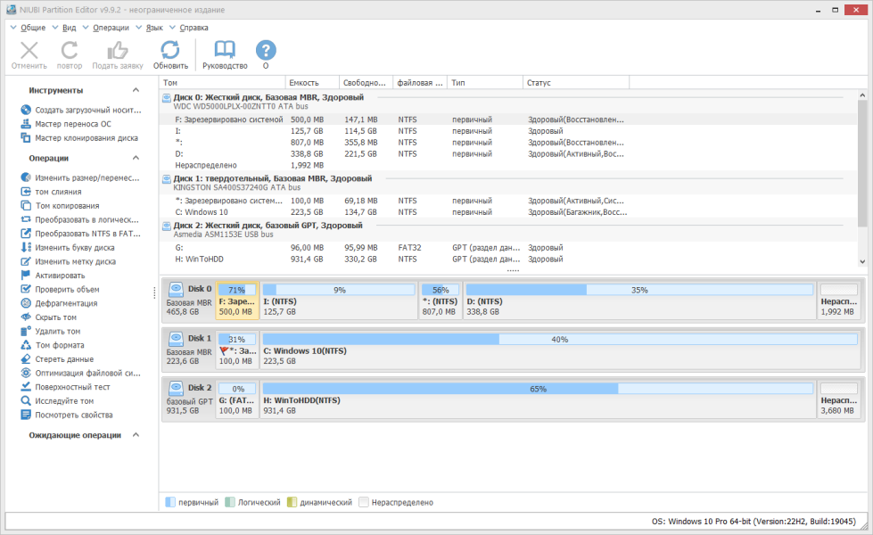Screen dimensions: 873x535
Task: Click the Мастер клонирования диска icon
Action: tap(26, 137)
